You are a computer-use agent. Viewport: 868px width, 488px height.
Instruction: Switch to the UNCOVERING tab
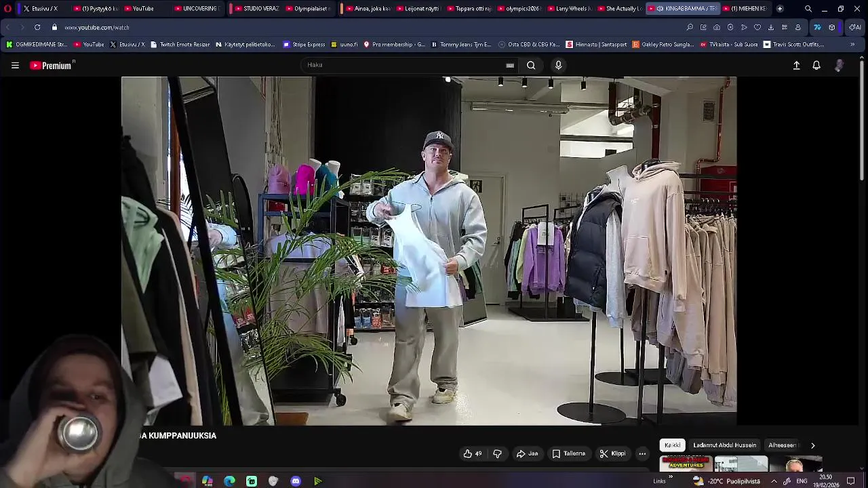pyautogui.click(x=197, y=8)
